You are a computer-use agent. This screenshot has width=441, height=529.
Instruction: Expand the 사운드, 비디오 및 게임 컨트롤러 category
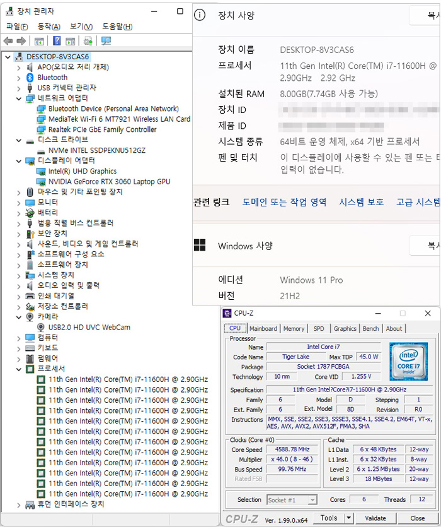(x=19, y=244)
